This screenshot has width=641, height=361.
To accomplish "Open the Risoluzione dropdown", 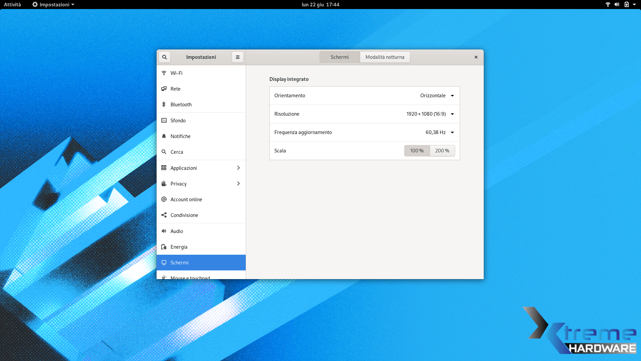I will tap(430, 114).
